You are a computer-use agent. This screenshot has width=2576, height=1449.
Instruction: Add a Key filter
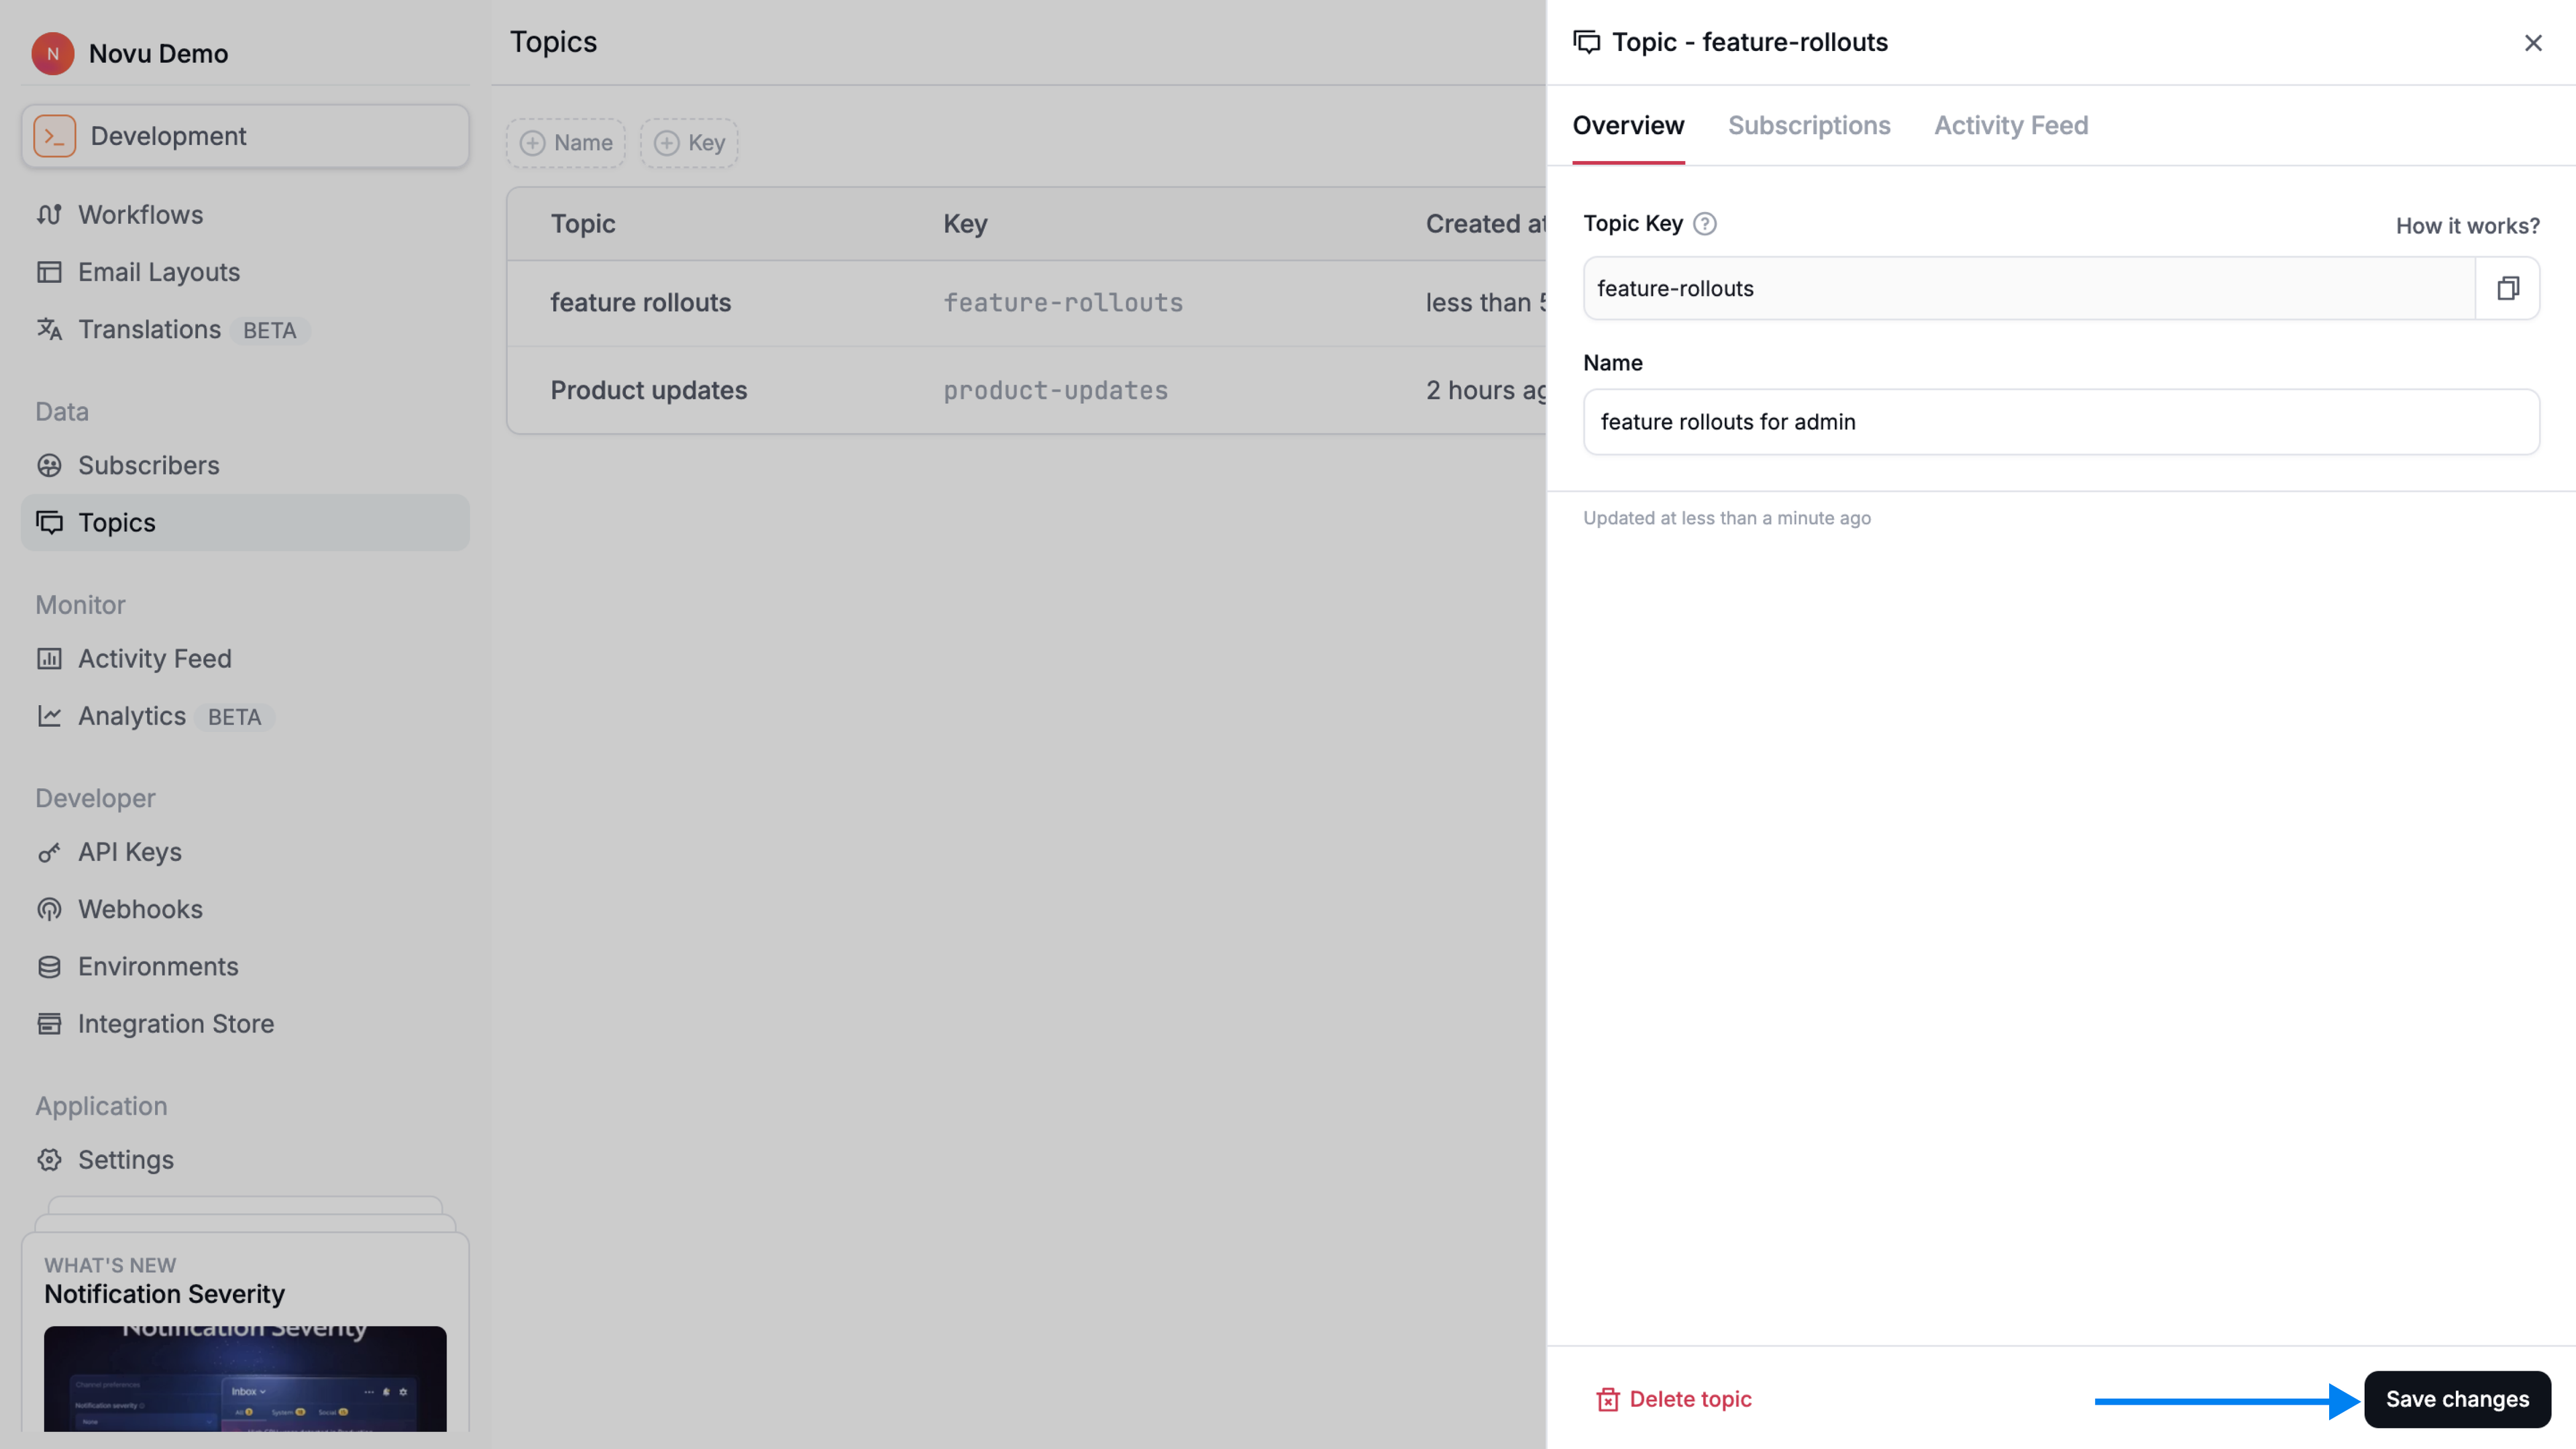[x=689, y=143]
